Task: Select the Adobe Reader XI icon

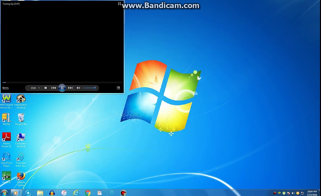Action: (x=6, y=140)
